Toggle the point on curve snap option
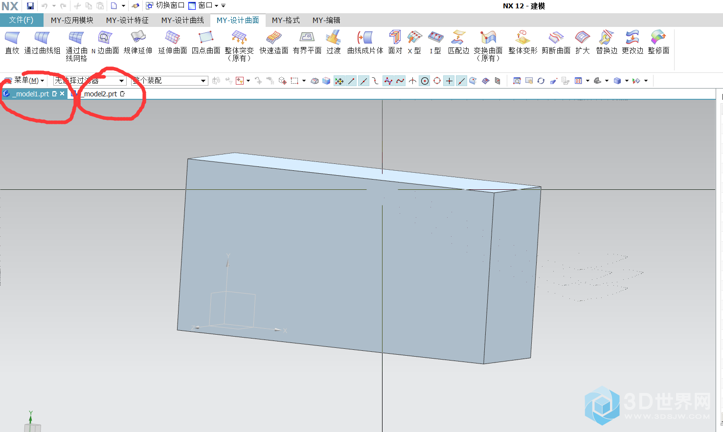This screenshot has height=432, width=723. (x=461, y=81)
